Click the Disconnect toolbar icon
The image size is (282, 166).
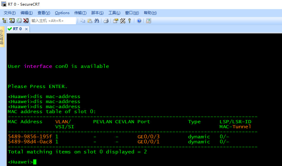(x=26, y=21)
